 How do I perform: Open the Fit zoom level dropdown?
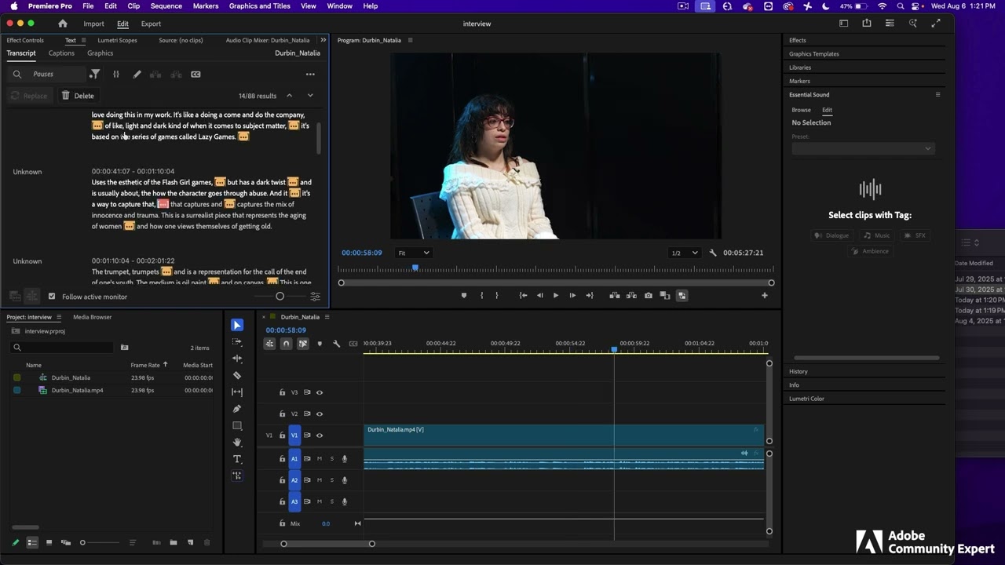click(x=414, y=253)
